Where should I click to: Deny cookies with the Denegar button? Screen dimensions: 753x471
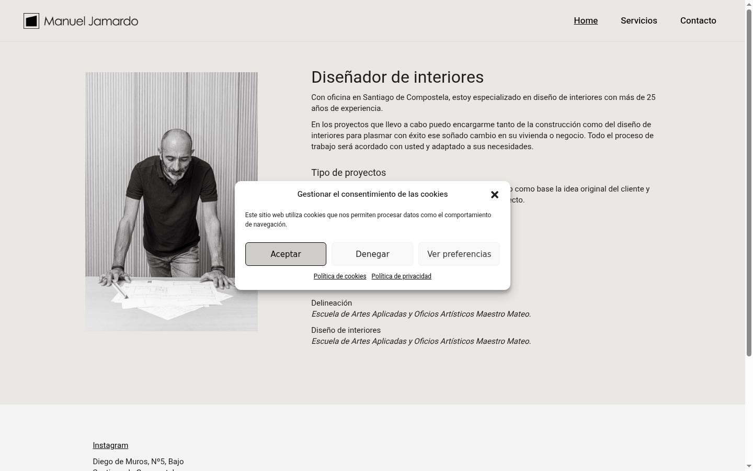tap(372, 254)
